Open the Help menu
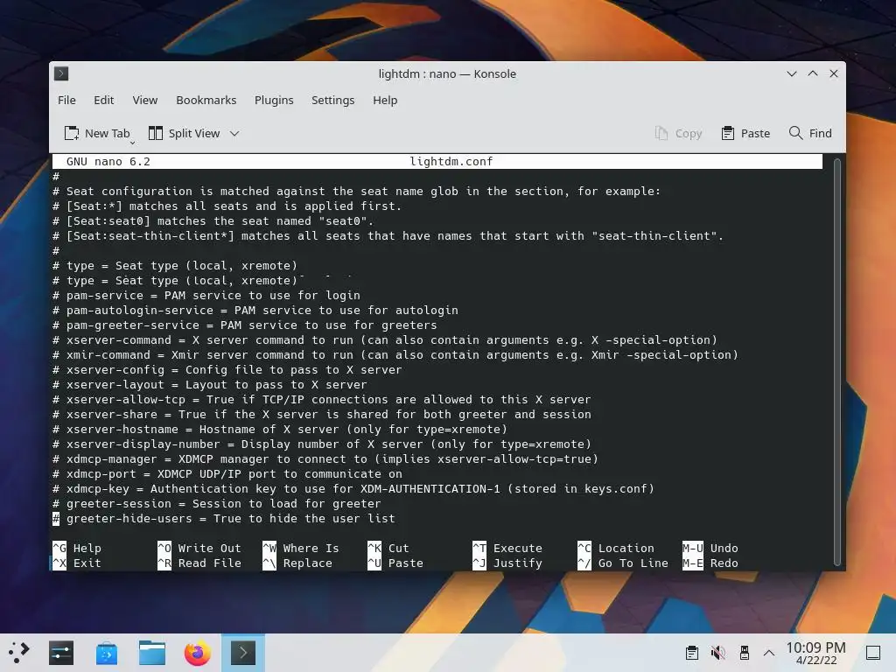 pos(385,100)
